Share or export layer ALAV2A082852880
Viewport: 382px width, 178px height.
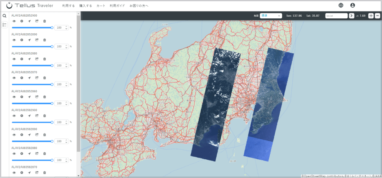[x=37, y=59]
